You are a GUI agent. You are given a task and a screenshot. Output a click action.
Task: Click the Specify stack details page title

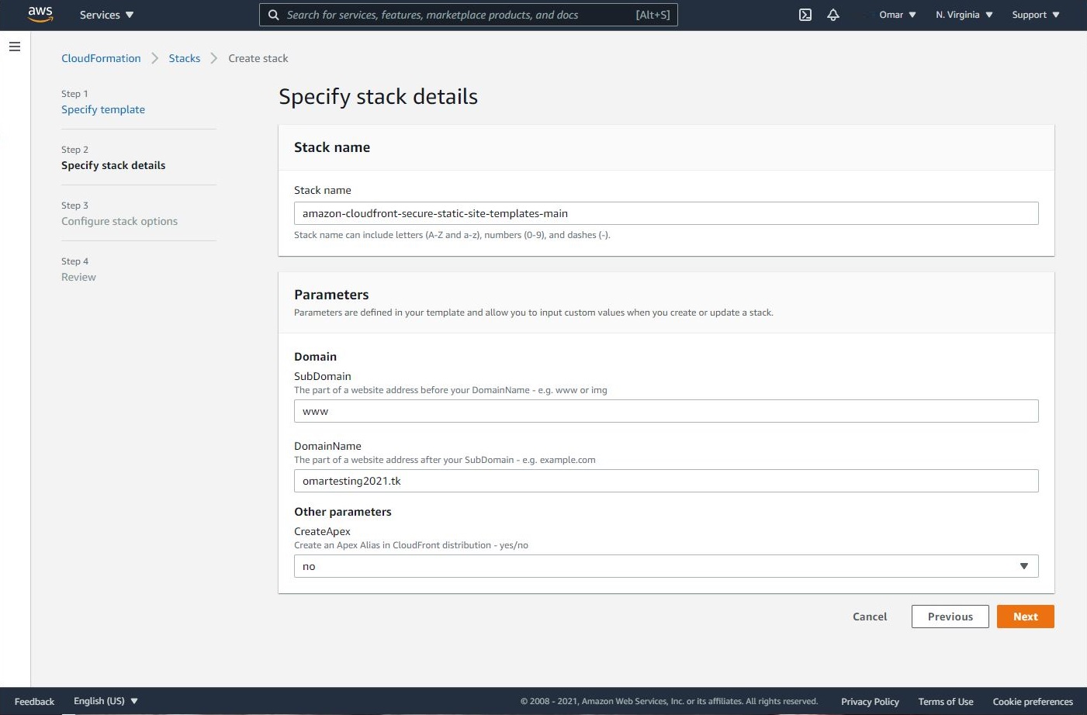[x=378, y=96]
